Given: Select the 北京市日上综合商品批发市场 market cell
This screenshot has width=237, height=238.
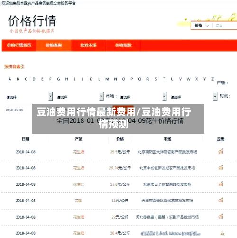Looking at the screenshot, I should coord(167,184).
